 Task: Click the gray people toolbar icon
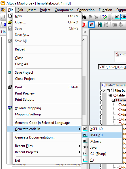pos(106,25)
